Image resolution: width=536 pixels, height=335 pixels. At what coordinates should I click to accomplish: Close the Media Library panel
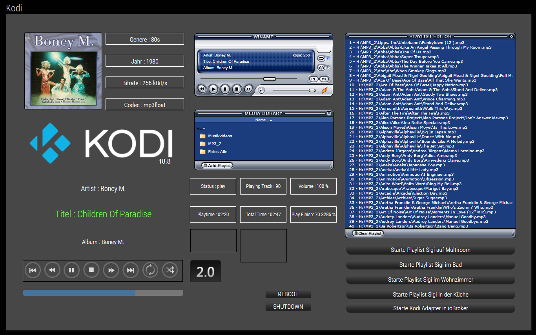coord(329,113)
